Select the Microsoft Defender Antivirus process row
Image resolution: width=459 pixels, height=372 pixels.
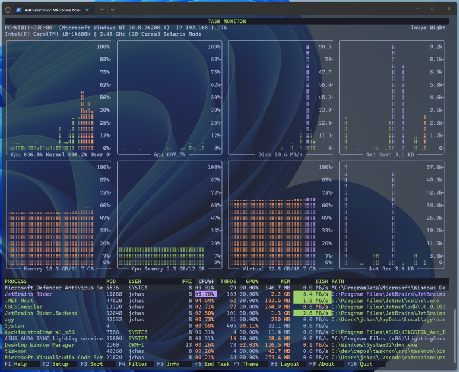click(225, 288)
